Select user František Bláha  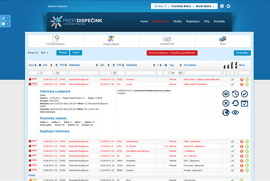181,6
